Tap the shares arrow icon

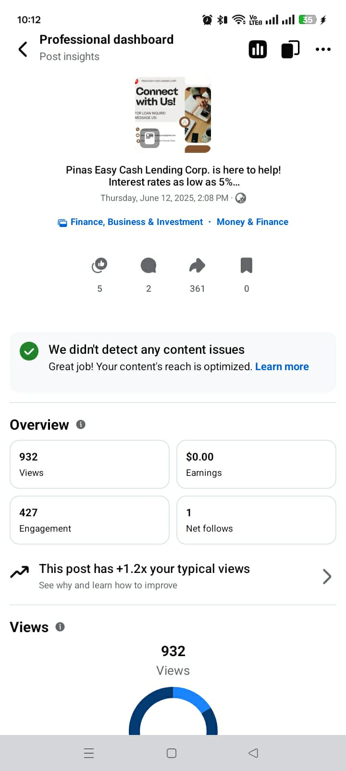[197, 265]
